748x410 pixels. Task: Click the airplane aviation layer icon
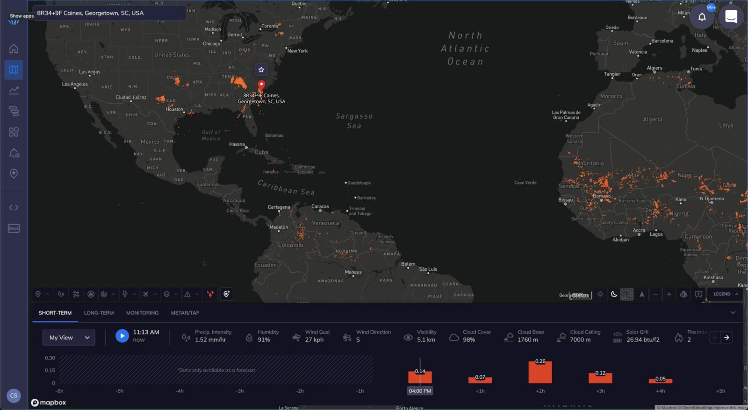[146, 294]
